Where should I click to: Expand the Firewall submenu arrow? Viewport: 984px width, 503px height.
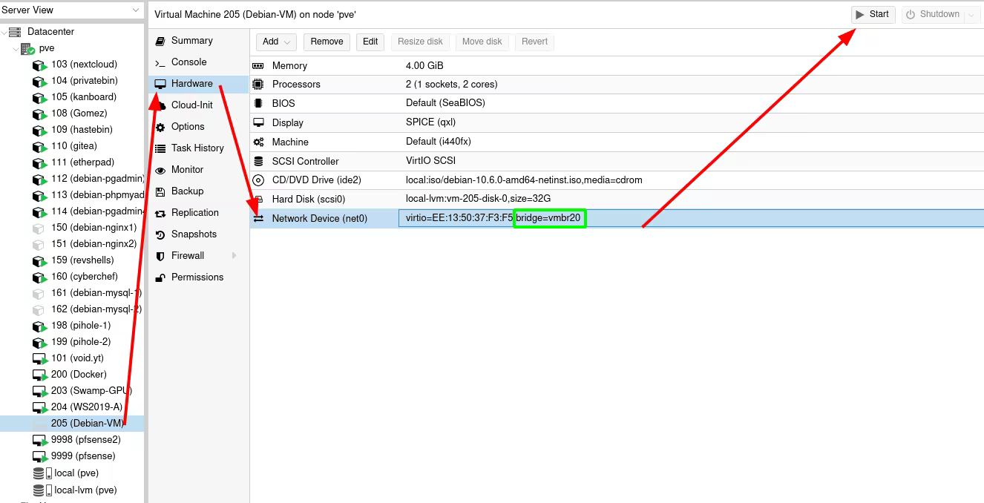[234, 256]
